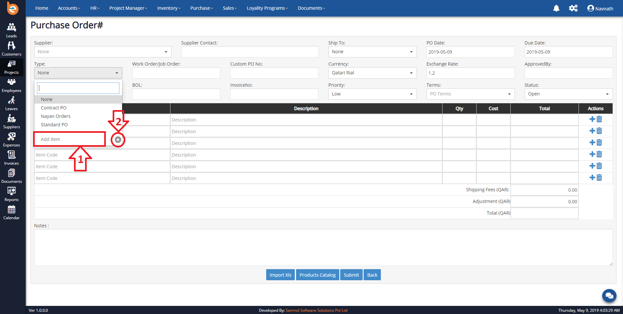
Task: Go to Home in the top menu
Action: (42, 8)
